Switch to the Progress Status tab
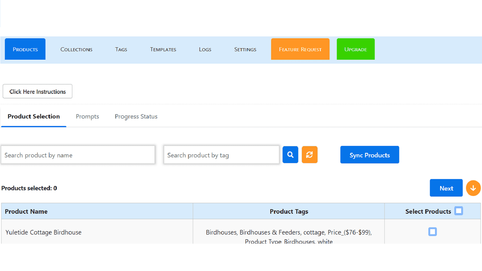This screenshot has width=482, height=271. click(x=136, y=116)
